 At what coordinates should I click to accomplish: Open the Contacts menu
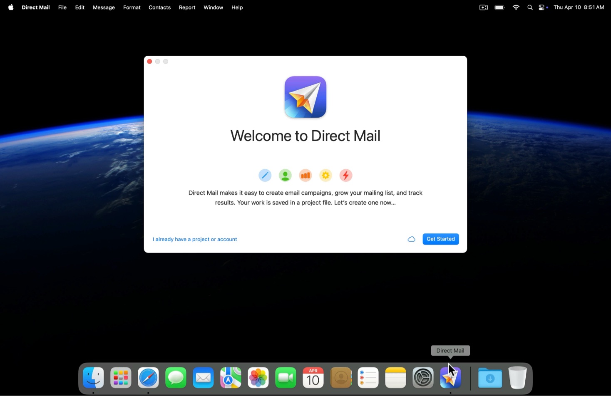(x=159, y=7)
